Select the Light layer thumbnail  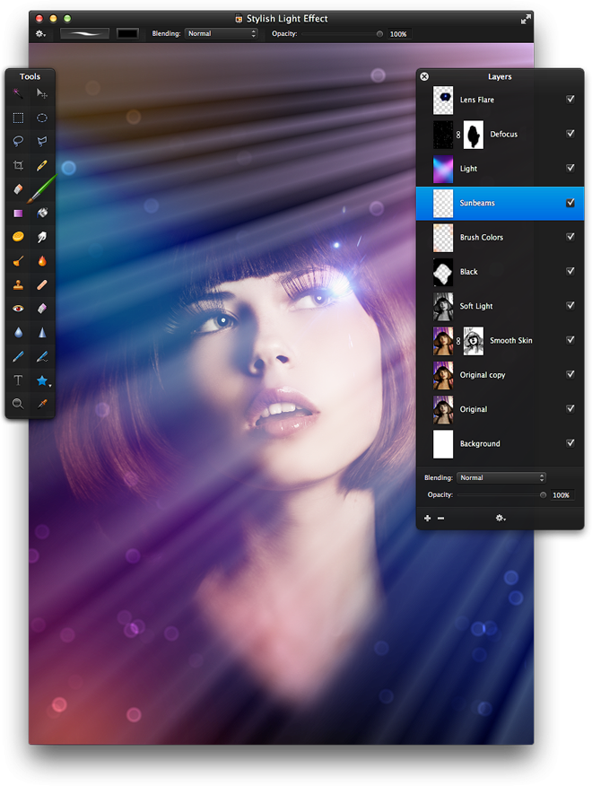[x=443, y=169]
